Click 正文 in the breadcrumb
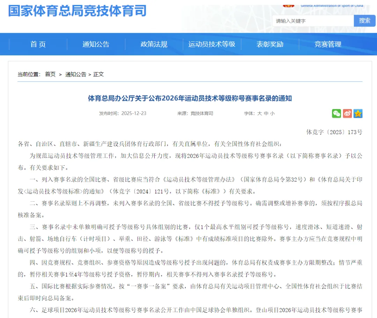The height and width of the screenshot is (318, 377). click(x=98, y=74)
